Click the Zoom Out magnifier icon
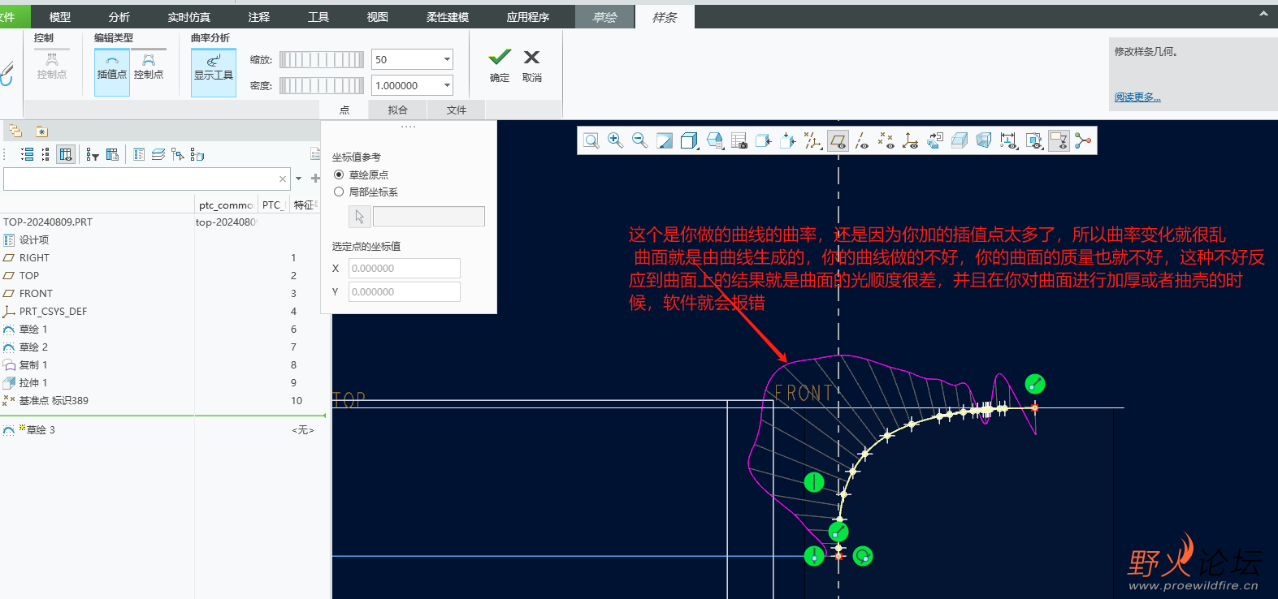The width and height of the screenshot is (1278, 599). pyautogui.click(x=640, y=140)
